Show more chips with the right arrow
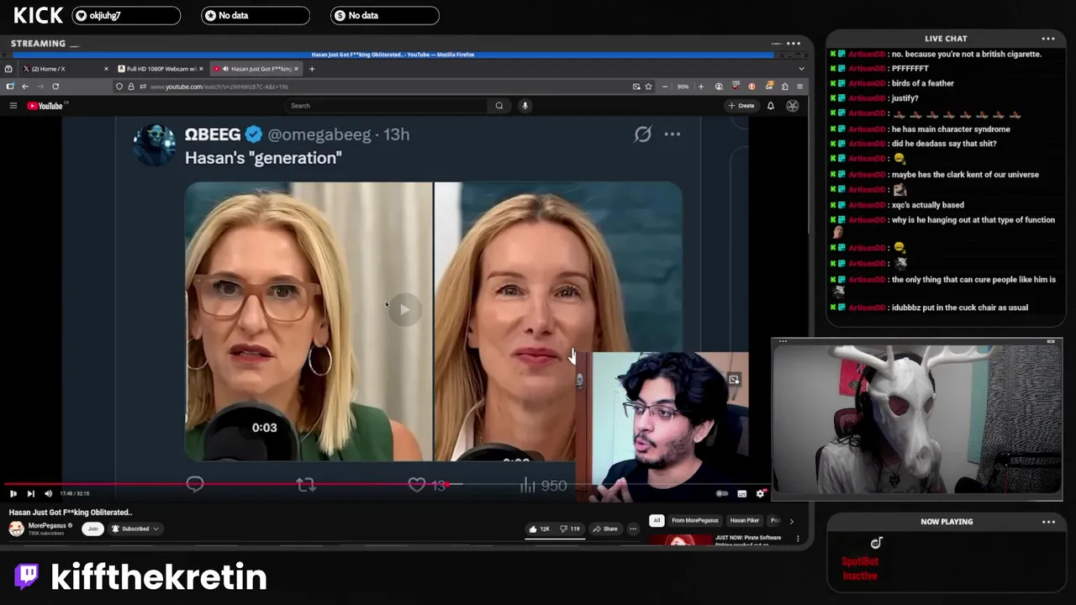 791,520
